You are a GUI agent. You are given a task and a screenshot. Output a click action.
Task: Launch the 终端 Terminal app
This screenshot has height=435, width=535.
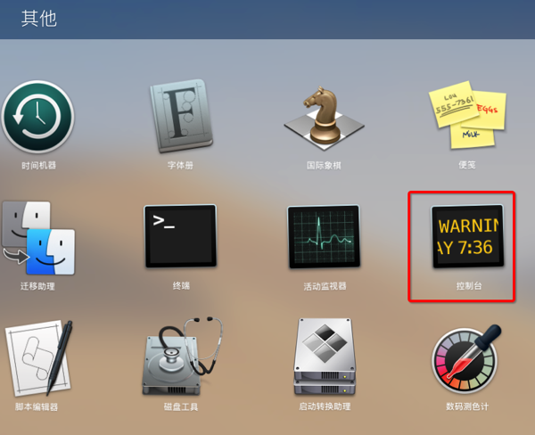pyautogui.click(x=180, y=236)
